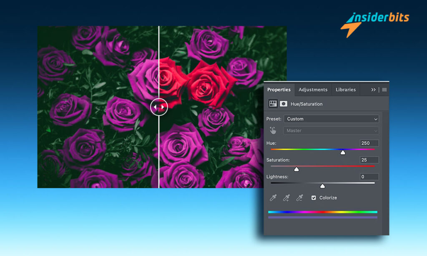Click the before/after comparison divider handle
This screenshot has width=427, height=256.
click(159, 106)
